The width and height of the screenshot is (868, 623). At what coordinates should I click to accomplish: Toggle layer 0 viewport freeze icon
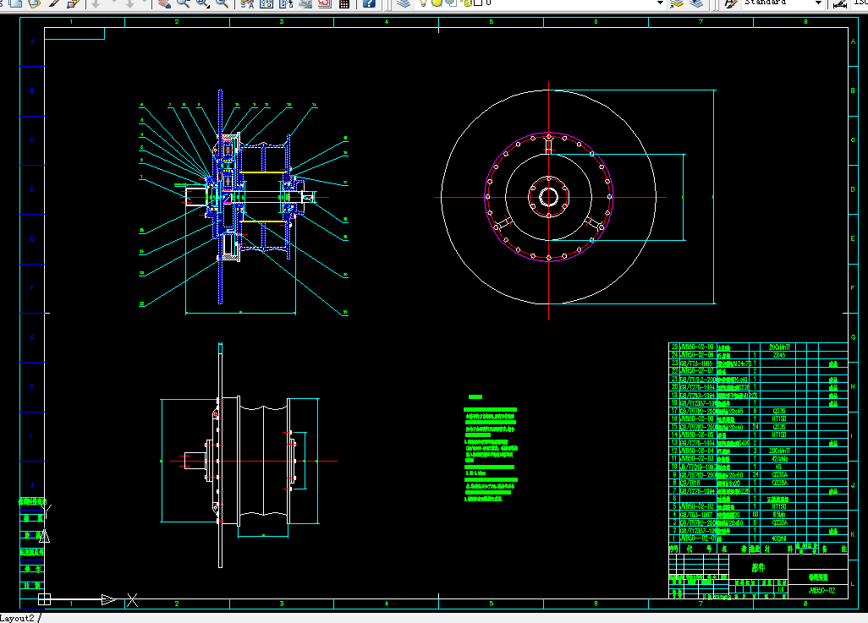451,3
